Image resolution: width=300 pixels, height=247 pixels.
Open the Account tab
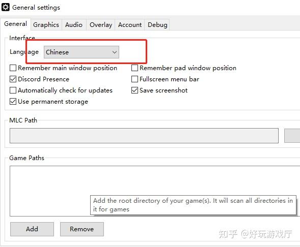130,25
